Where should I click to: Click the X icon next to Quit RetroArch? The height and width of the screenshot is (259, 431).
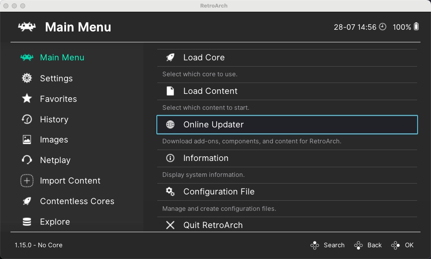point(170,225)
